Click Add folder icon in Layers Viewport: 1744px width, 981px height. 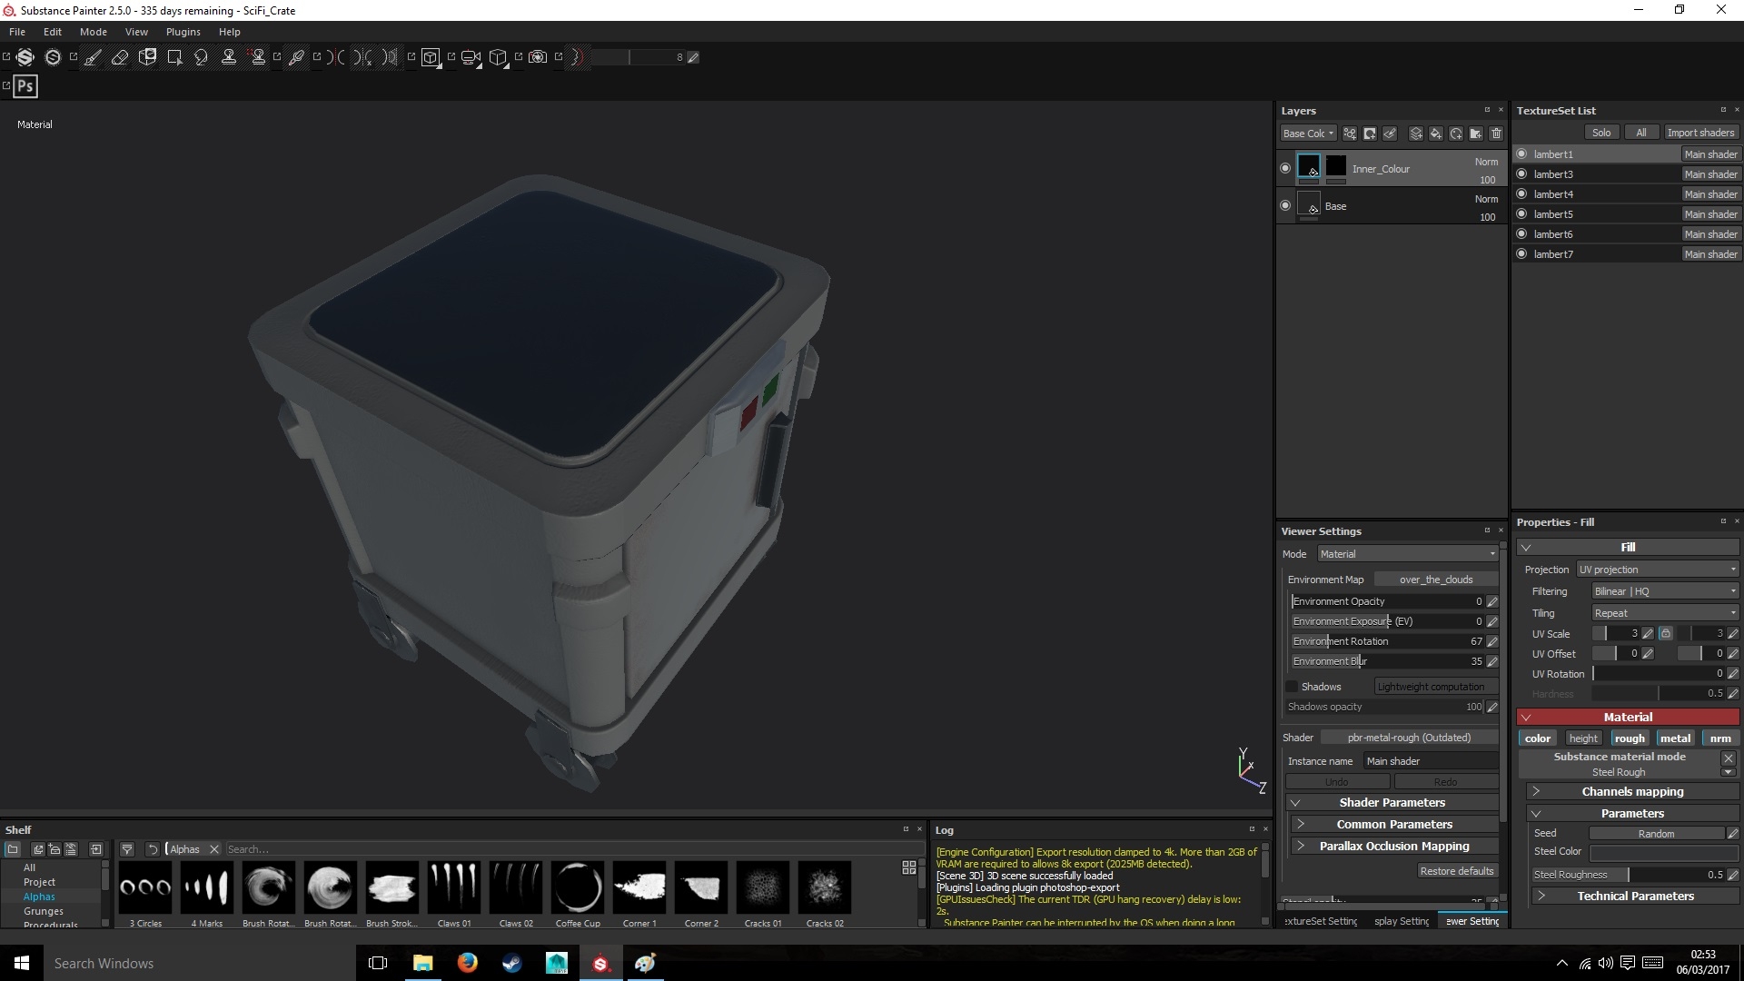(x=1476, y=134)
